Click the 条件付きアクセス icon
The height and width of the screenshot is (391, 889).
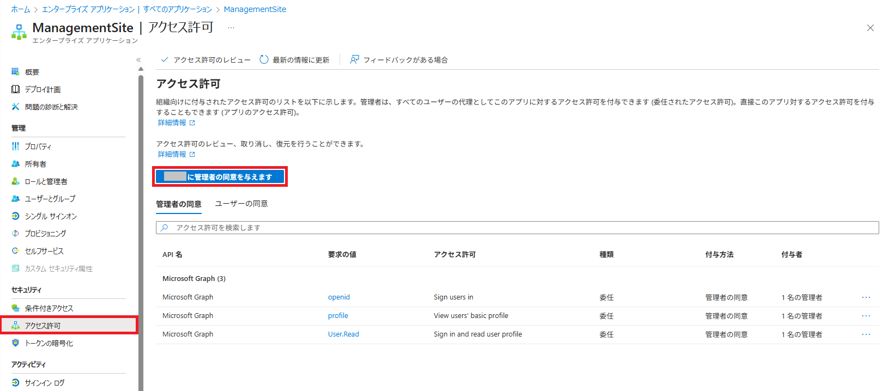[15, 308]
